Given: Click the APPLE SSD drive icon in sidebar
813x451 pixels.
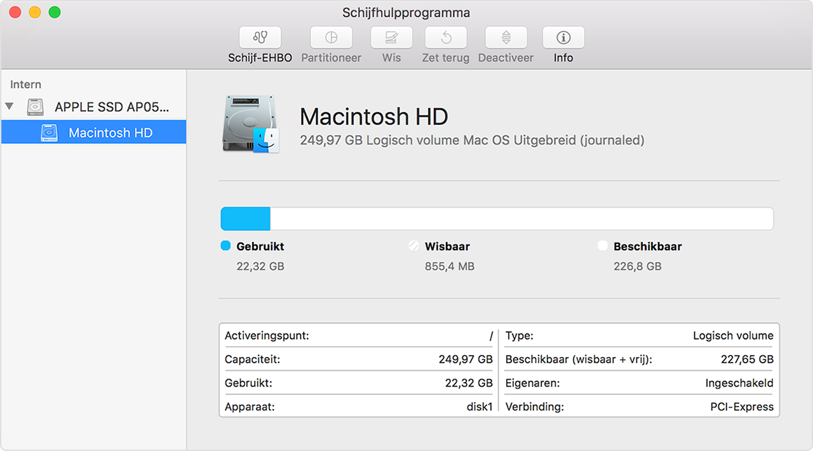Looking at the screenshot, I should [36, 107].
